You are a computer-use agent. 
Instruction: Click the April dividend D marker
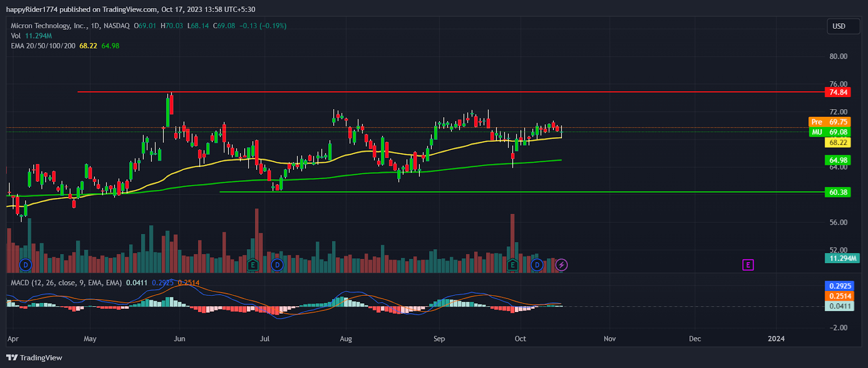coord(25,265)
